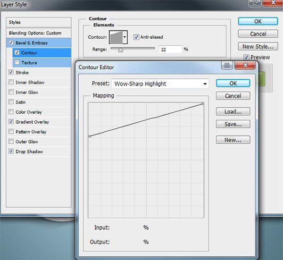Enable the Texture checkbox

[17, 62]
